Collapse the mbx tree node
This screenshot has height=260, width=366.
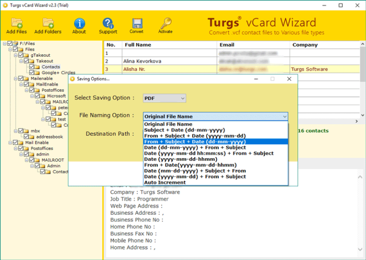click(x=16, y=131)
